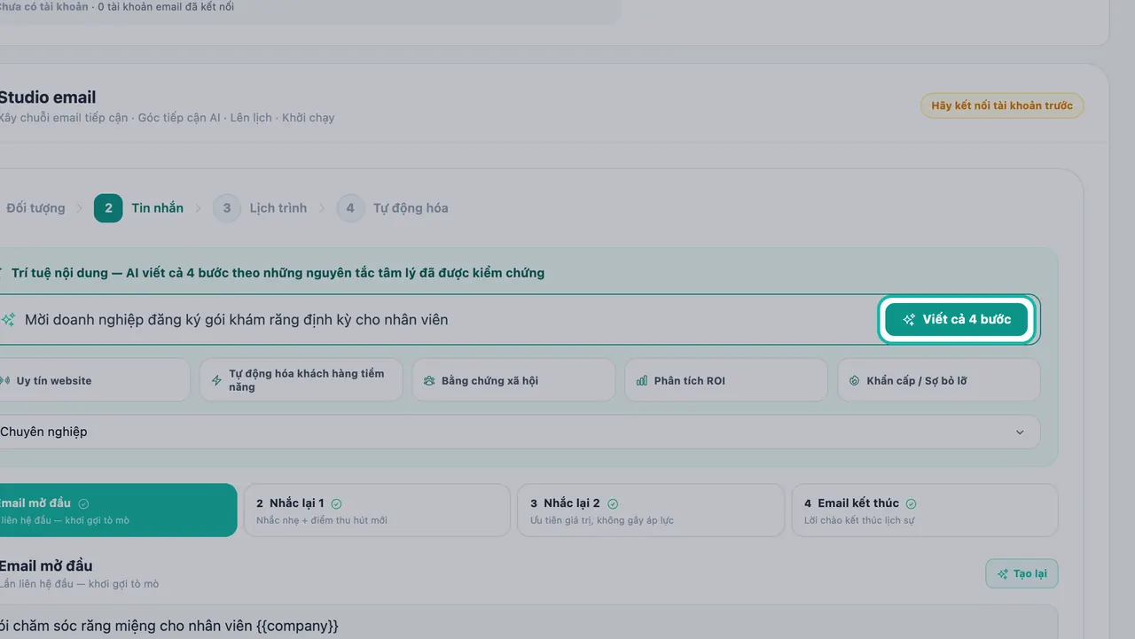Screen dimensions: 1135x639
Task: Click the subtitle mentioning Góc tiếp cận AI
Action: click(x=167, y=118)
